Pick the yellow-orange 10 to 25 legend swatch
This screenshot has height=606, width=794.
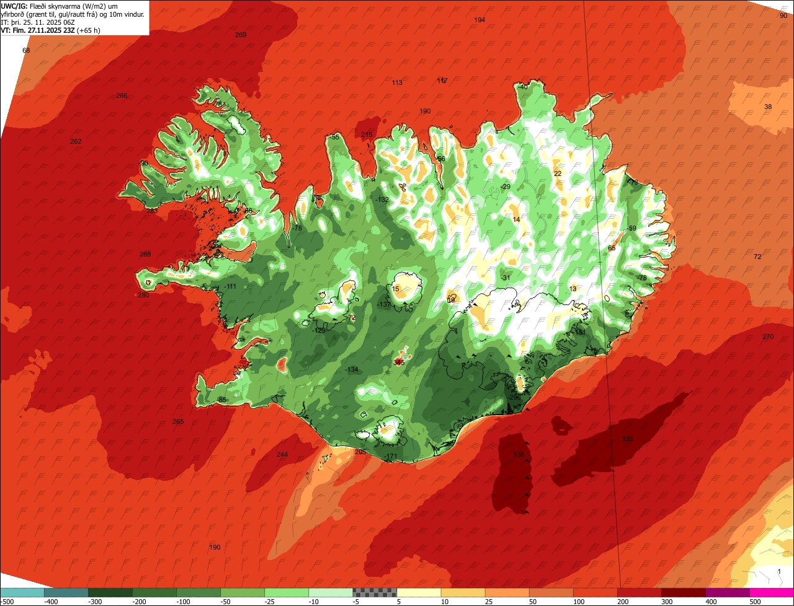(x=463, y=592)
